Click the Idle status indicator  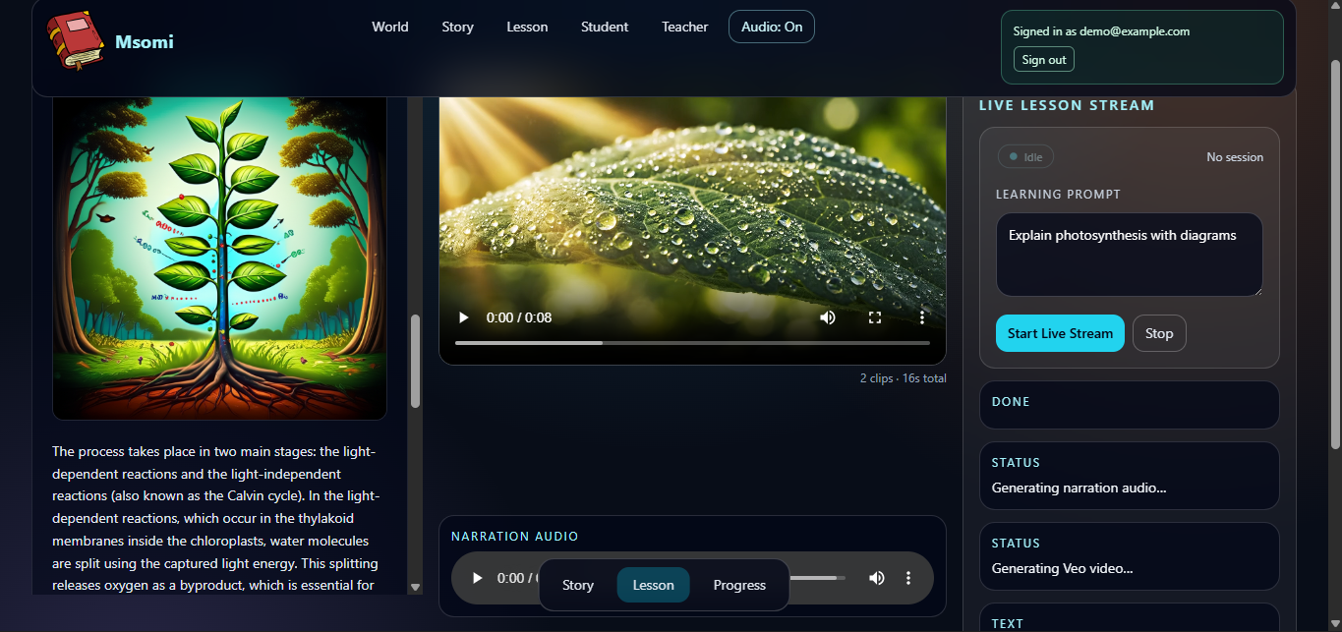click(x=1025, y=156)
